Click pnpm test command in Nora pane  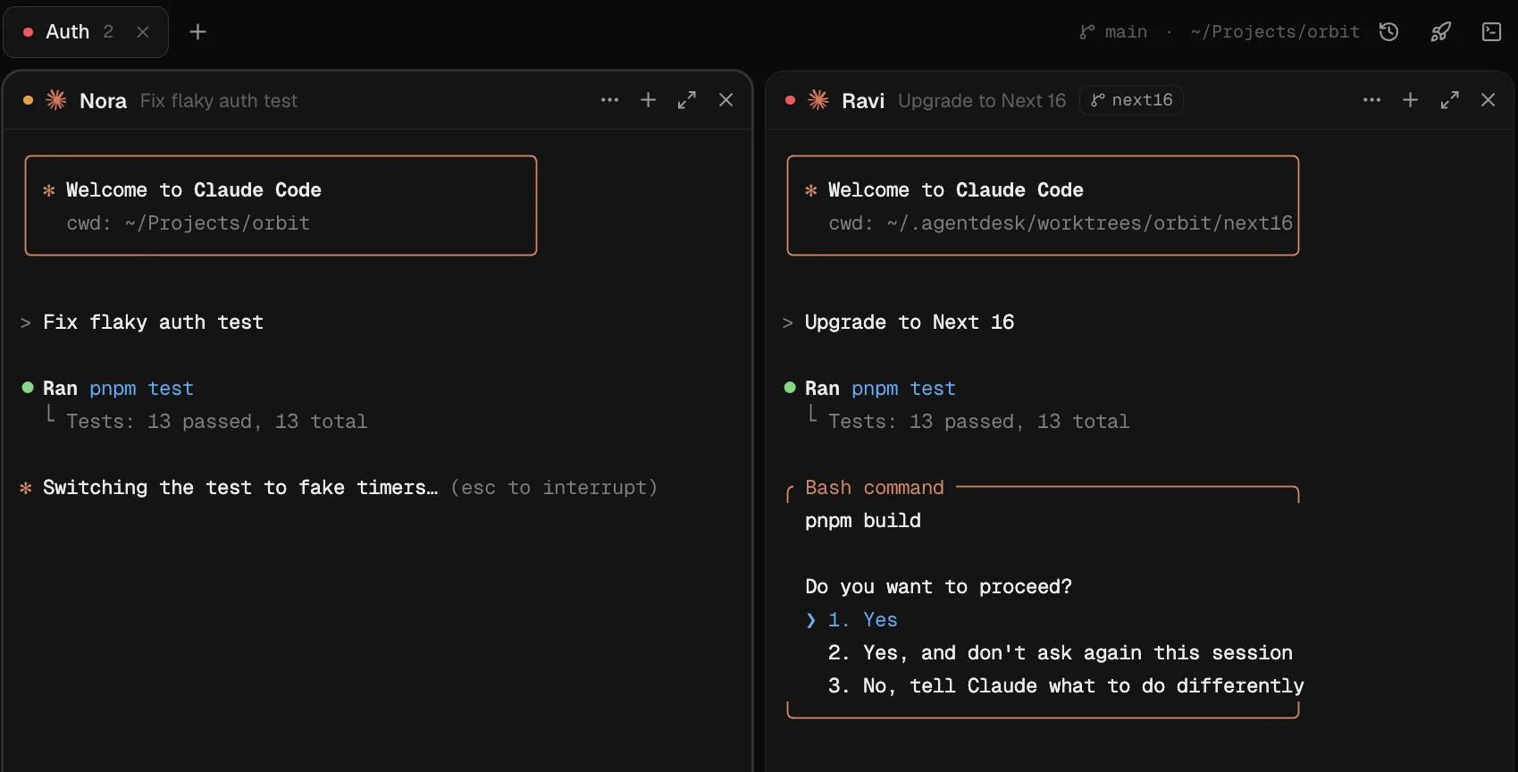click(141, 389)
